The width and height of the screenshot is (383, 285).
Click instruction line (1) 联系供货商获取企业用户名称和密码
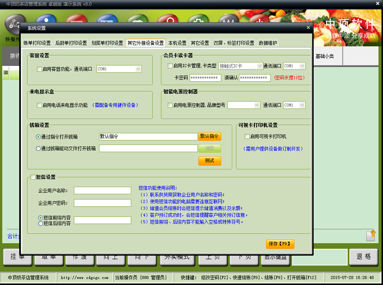click(182, 195)
